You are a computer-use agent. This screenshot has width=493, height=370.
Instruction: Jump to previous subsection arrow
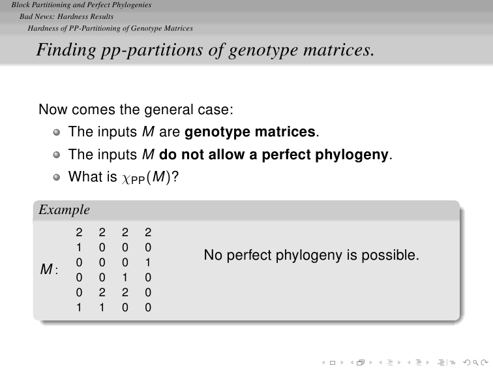tap(380, 363)
